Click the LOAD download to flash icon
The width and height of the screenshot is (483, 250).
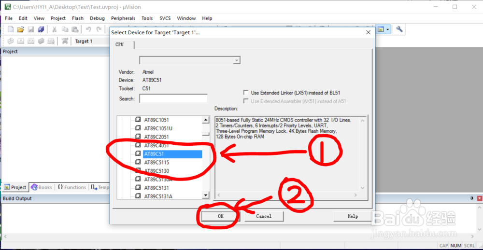tap(65, 41)
